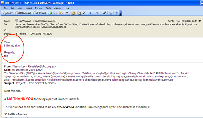203x118 pixels.
Task: Click the Find/translate icon in toolbar
Action: pyautogui.click(x=110, y=13)
